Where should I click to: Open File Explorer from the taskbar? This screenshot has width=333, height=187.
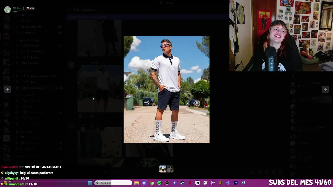[x=137, y=183]
